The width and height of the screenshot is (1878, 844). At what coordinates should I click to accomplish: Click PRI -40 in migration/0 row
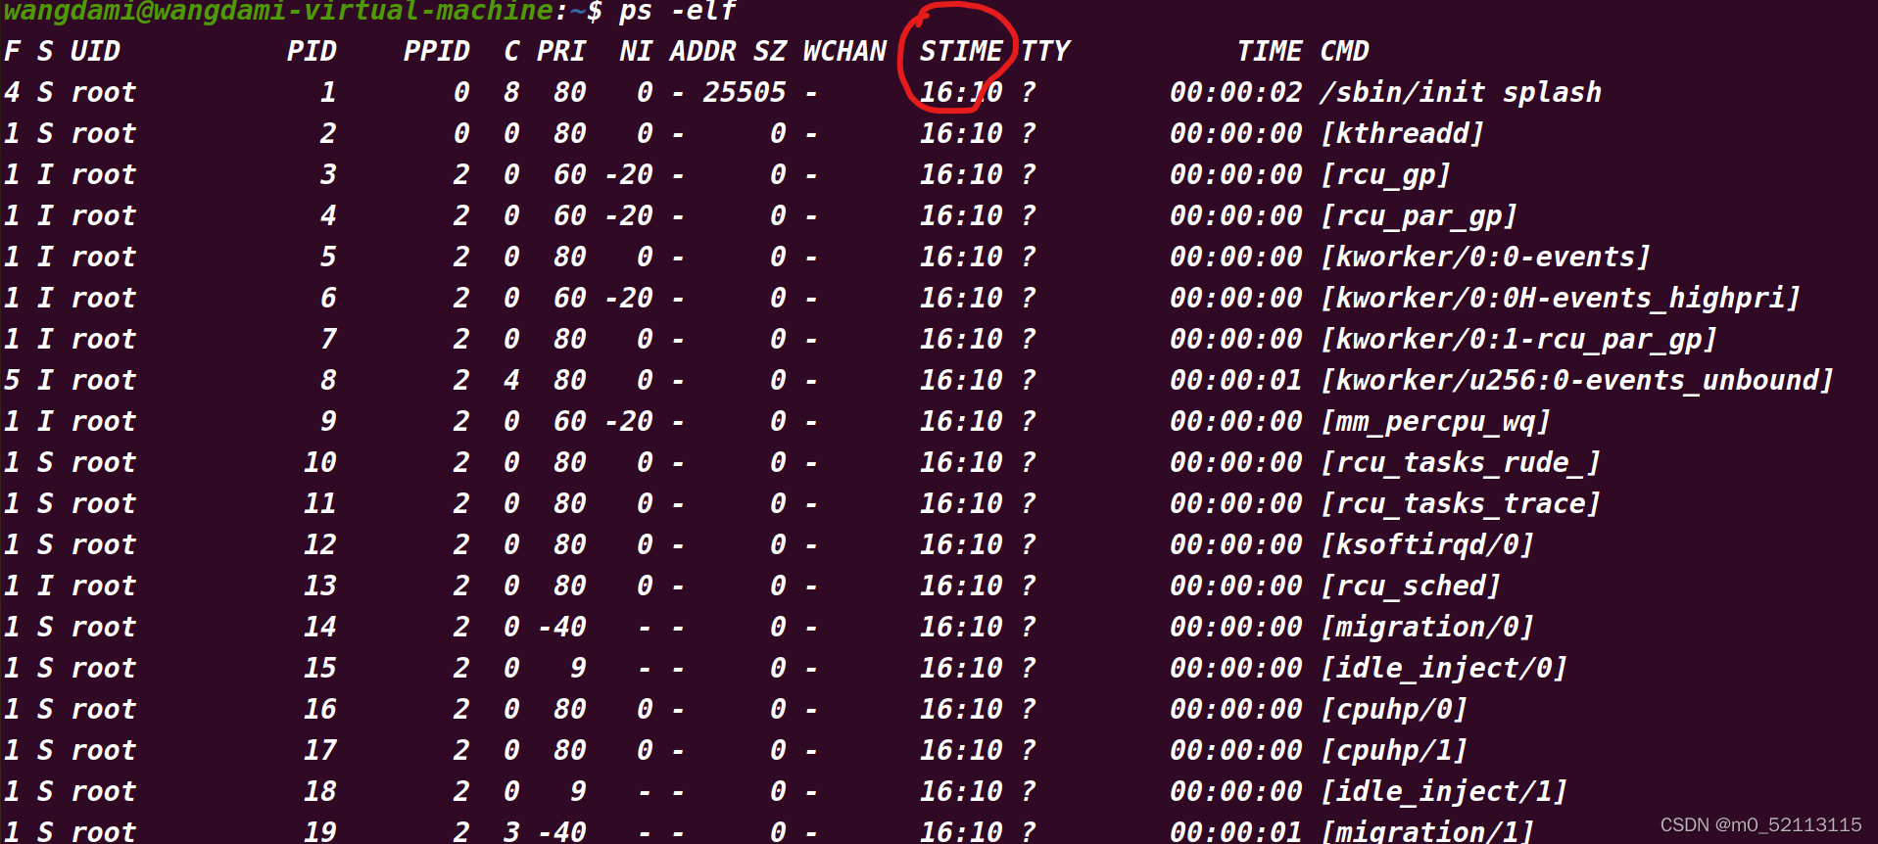pyautogui.click(x=562, y=627)
